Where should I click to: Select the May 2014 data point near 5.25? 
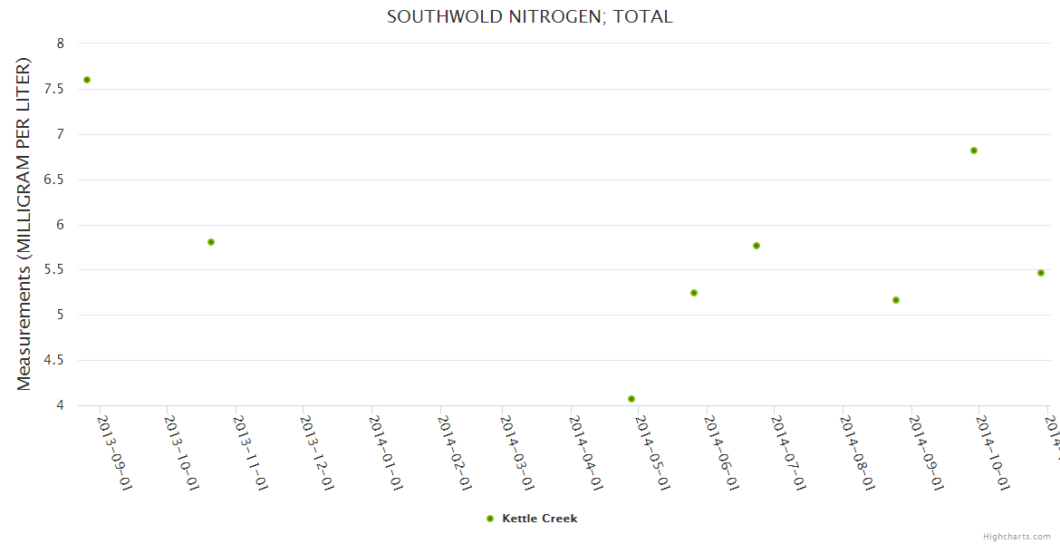click(694, 293)
